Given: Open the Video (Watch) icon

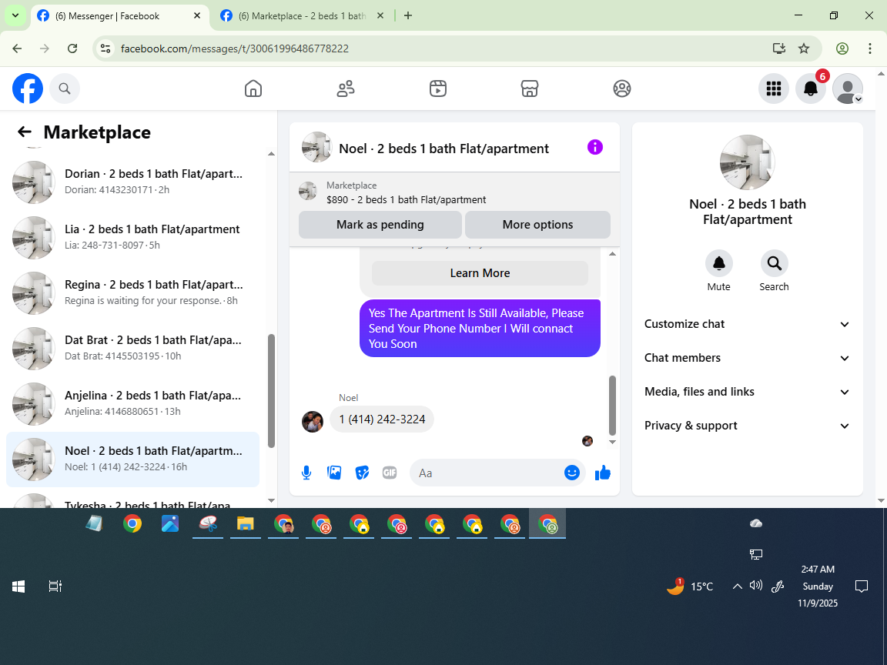Looking at the screenshot, I should [438, 89].
